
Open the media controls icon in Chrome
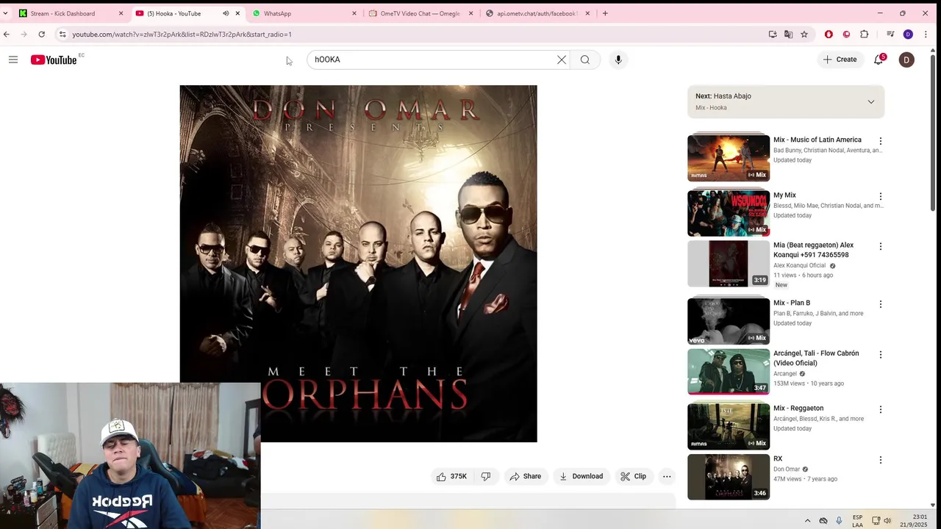click(x=890, y=34)
